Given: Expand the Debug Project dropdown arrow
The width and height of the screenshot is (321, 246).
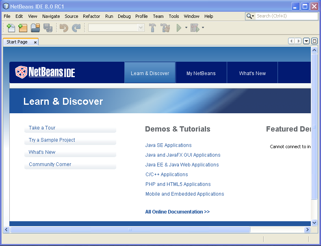Looking at the screenshot, I should click(203, 28).
